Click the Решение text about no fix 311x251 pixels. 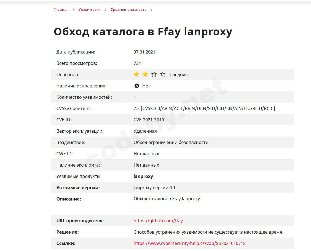[208, 232]
